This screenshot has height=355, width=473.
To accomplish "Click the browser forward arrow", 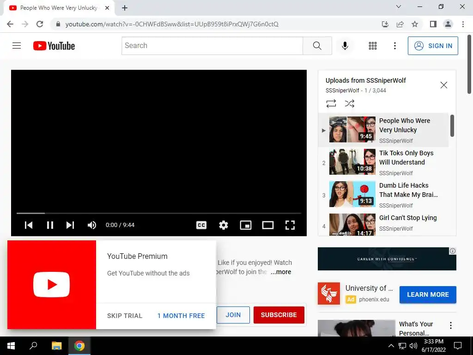I will tap(25, 24).
